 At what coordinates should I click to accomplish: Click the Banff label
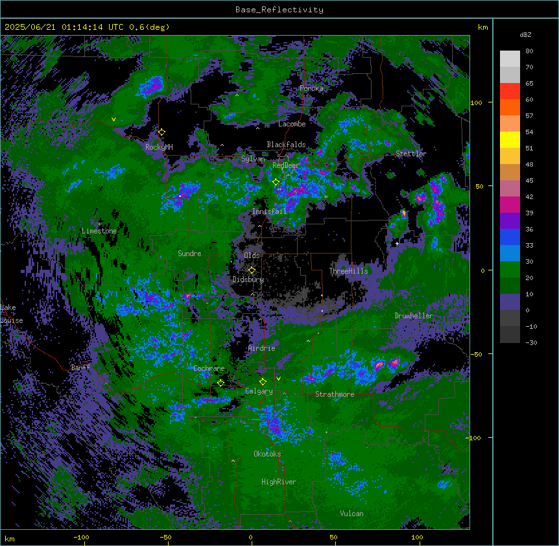pos(80,368)
